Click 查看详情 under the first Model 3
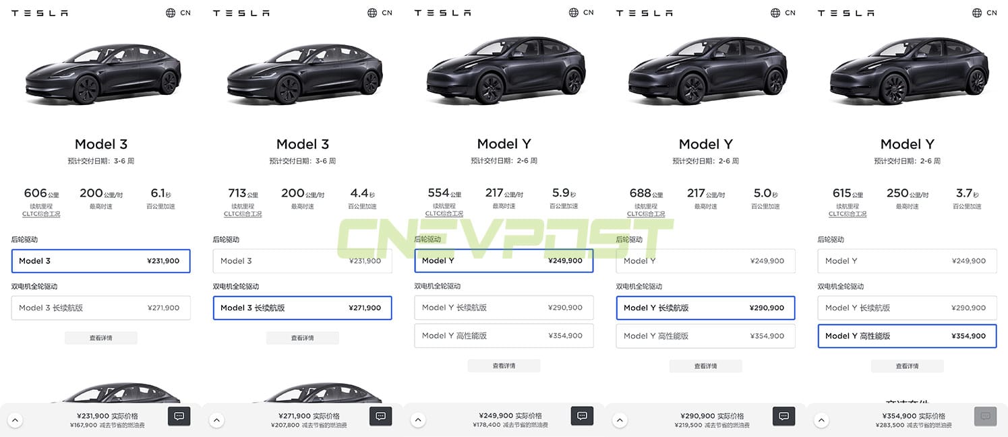The width and height of the screenshot is (1008, 437). tap(101, 337)
